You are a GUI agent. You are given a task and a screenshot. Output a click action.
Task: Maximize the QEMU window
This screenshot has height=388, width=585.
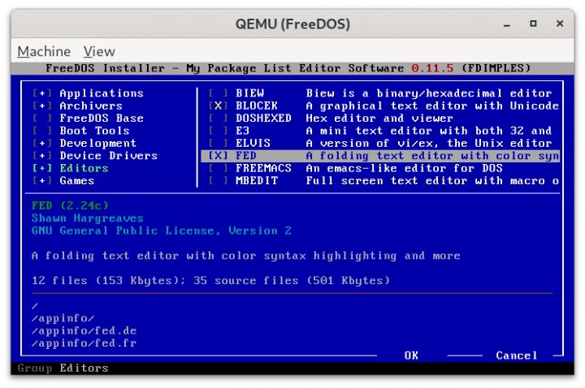534,24
